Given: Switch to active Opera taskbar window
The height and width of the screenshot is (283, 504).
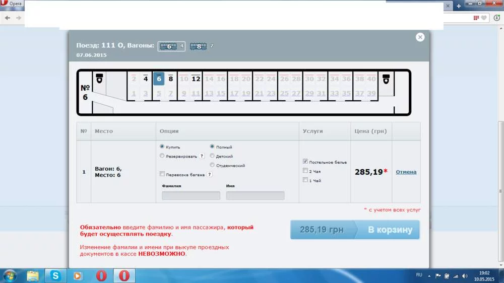Looking at the screenshot, I should 124,276.
